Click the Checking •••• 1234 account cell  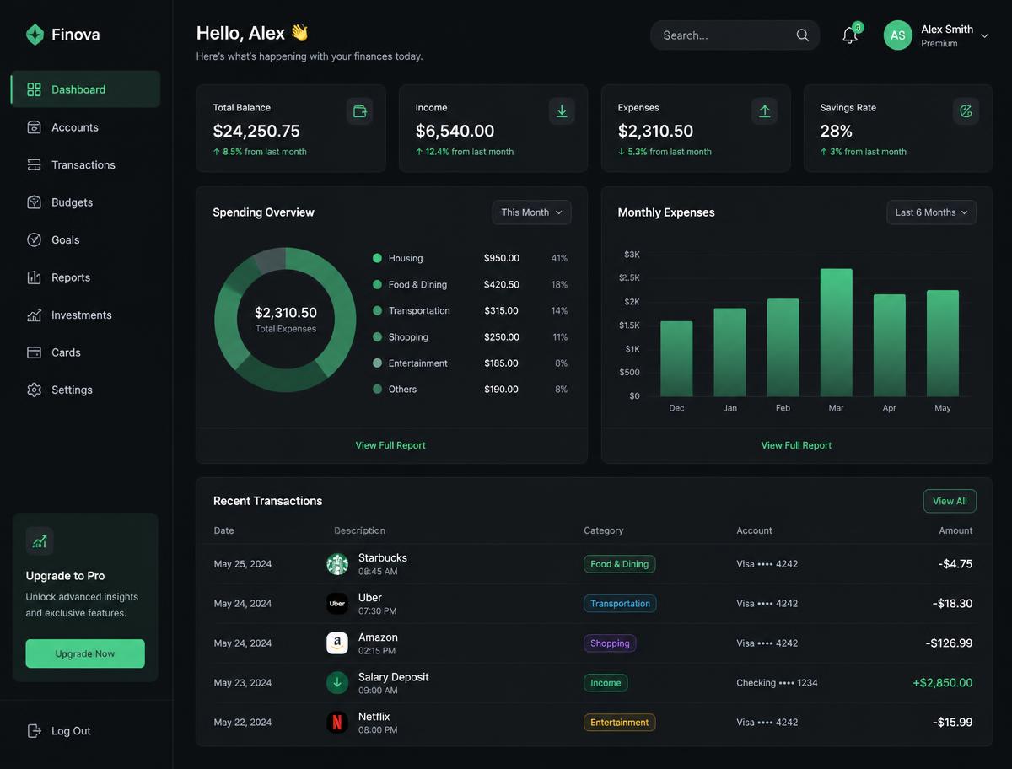tap(777, 683)
